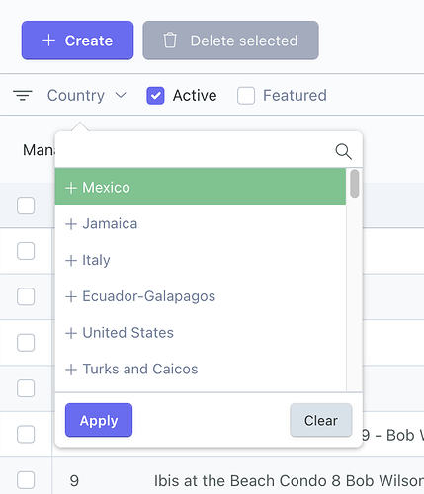Click the plus icon beside Turks and Caicos
The width and height of the screenshot is (424, 494).
(x=71, y=370)
